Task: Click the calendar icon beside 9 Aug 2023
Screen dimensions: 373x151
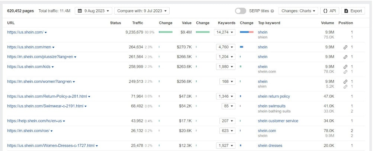Action: pos(80,11)
